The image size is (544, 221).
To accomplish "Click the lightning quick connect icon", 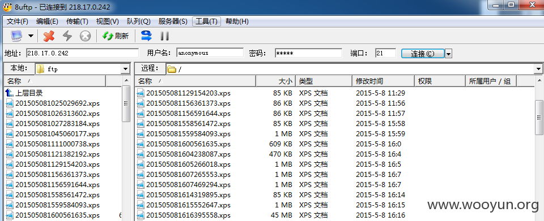I will coord(67,36).
